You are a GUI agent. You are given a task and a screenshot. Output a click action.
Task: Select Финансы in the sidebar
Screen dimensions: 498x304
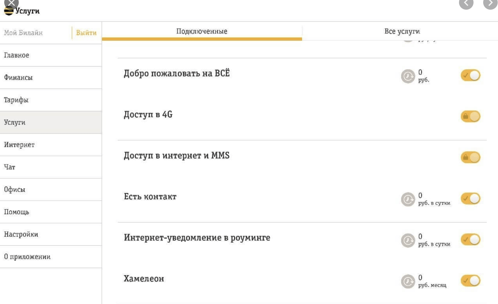click(x=18, y=77)
